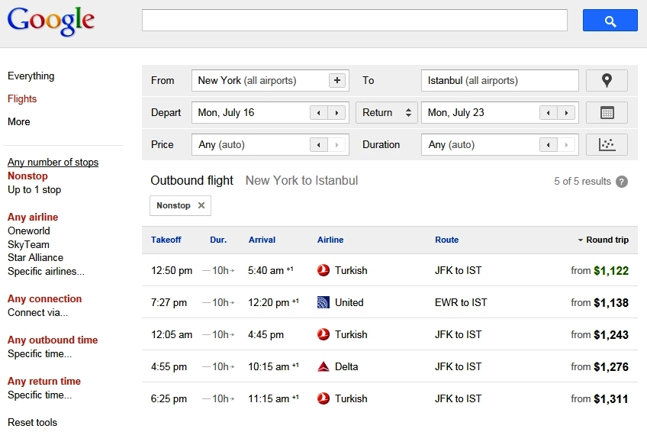Open the Return trip type dropdown
This screenshot has width=647, height=432.
click(x=387, y=113)
